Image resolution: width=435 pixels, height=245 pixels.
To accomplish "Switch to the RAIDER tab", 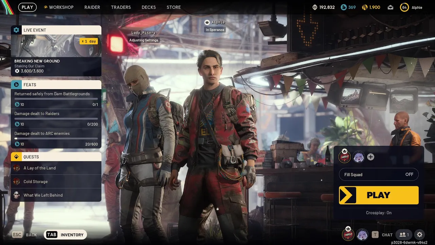I will 92,7.
